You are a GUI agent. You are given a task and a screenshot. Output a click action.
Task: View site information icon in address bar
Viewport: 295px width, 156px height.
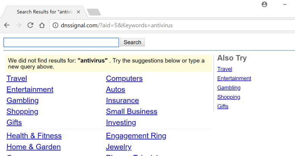[55, 25]
